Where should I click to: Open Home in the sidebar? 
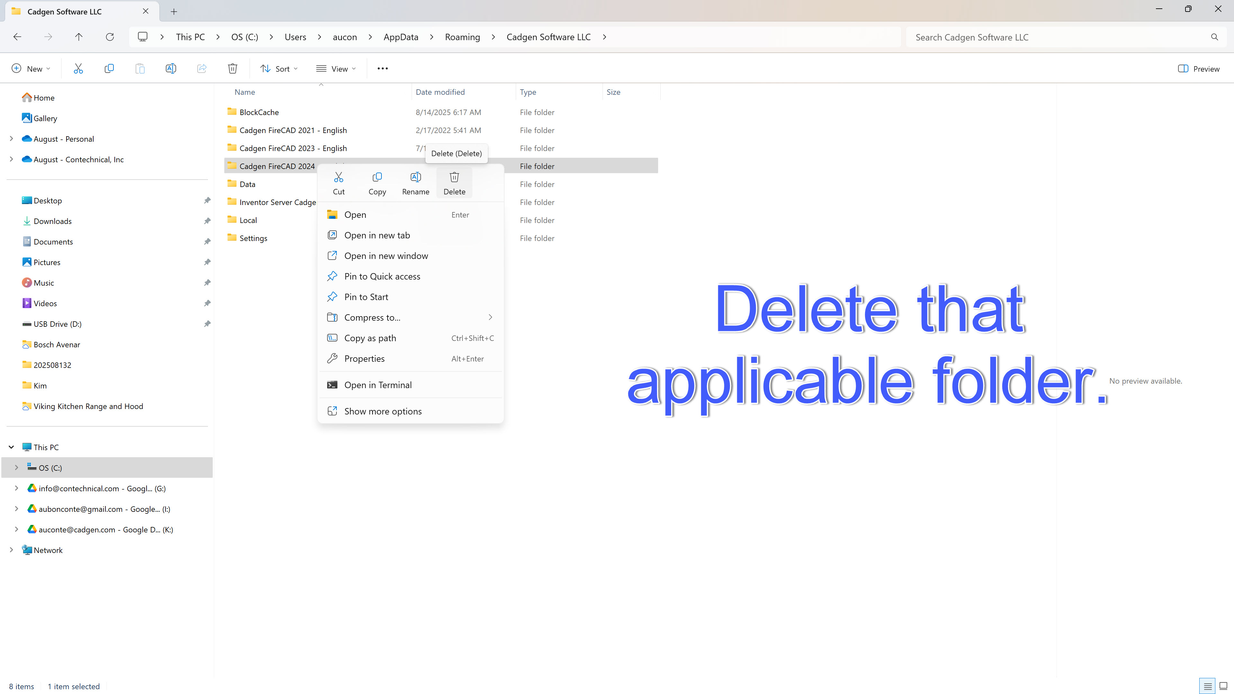pos(44,97)
